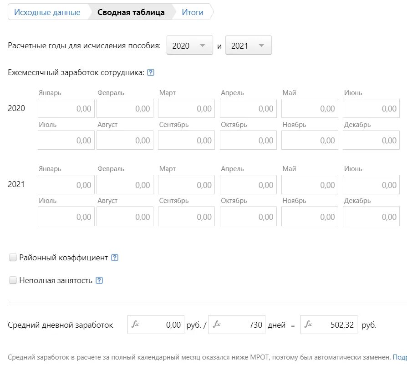
Task: Click fx icon in the 730 days field
Action: (x=217, y=324)
